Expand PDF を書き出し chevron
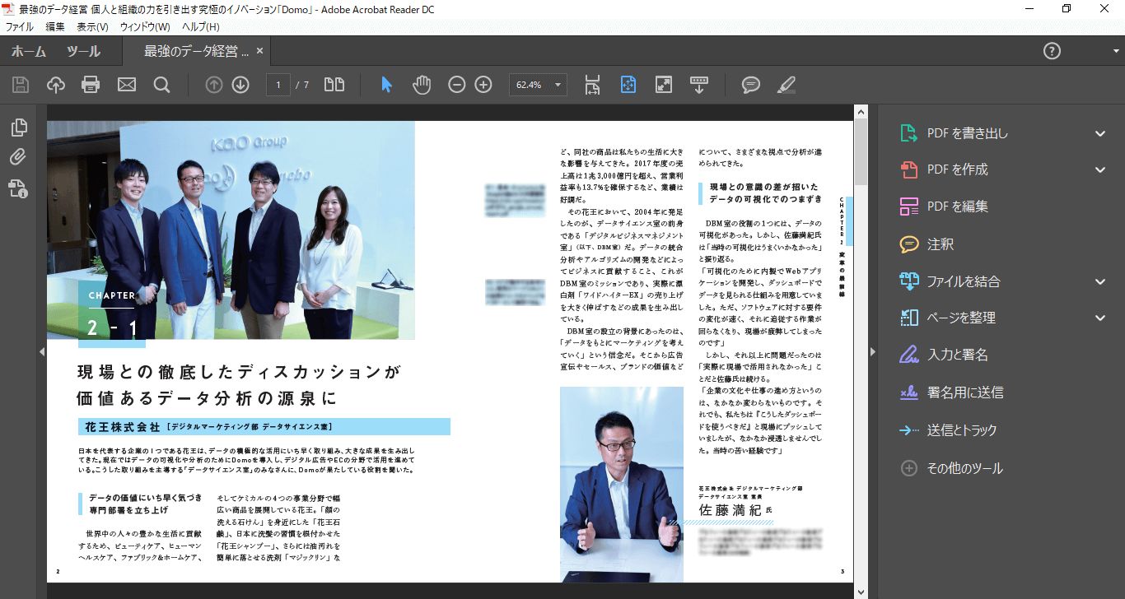This screenshot has height=599, width=1125. 1100,133
